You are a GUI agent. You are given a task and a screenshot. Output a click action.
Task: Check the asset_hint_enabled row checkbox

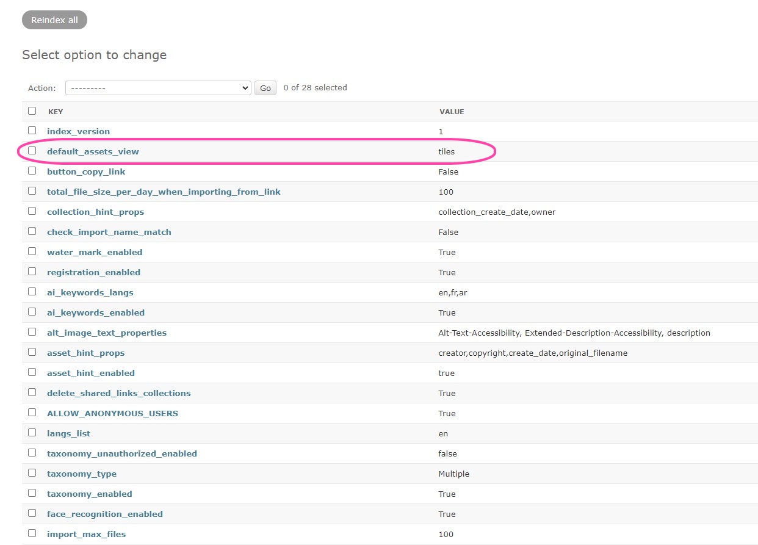[x=32, y=372]
